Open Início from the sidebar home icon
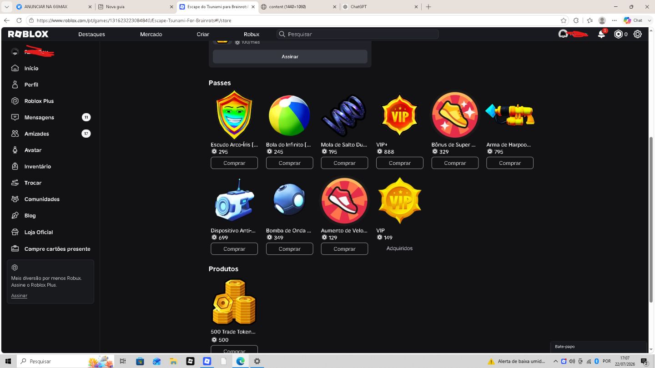This screenshot has height=368, width=655. pos(15,68)
